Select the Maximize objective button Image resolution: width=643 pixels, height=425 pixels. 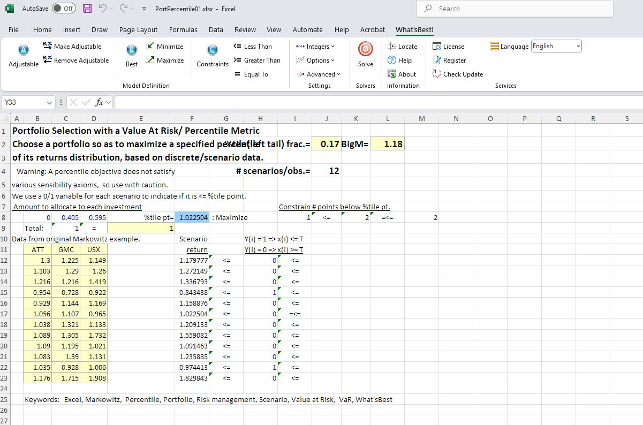point(165,60)
